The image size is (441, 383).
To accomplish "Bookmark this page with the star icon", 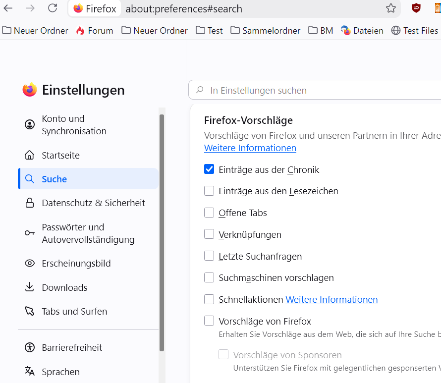I will point(390,8).
